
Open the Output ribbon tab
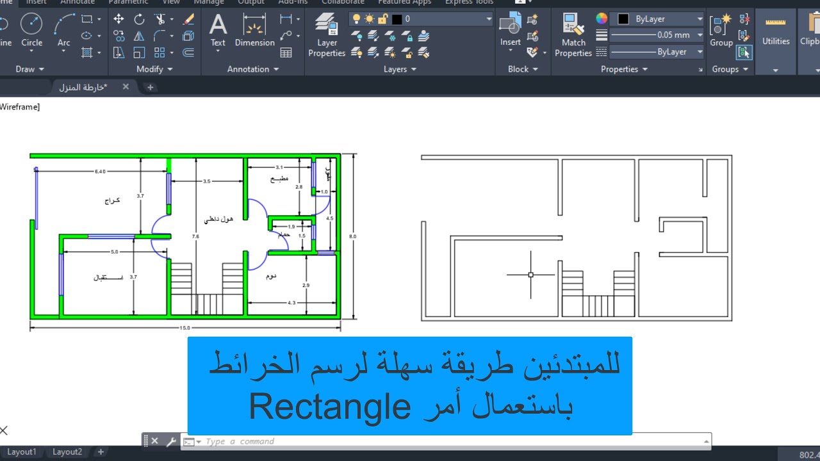tap(251, 3)
